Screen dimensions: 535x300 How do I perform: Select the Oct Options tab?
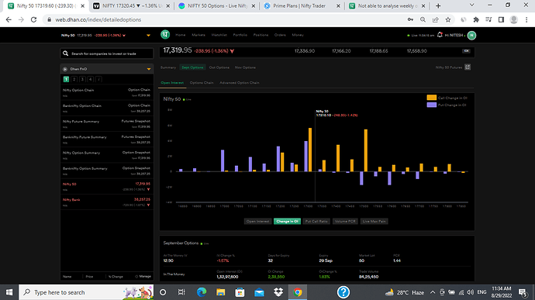coord(219,67)
